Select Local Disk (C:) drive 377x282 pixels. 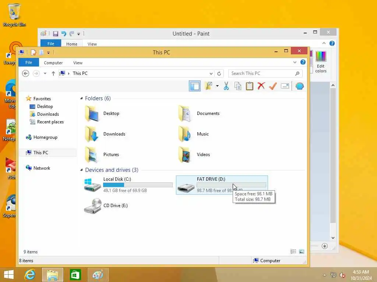pyautogui.click(x=128, y=185)
